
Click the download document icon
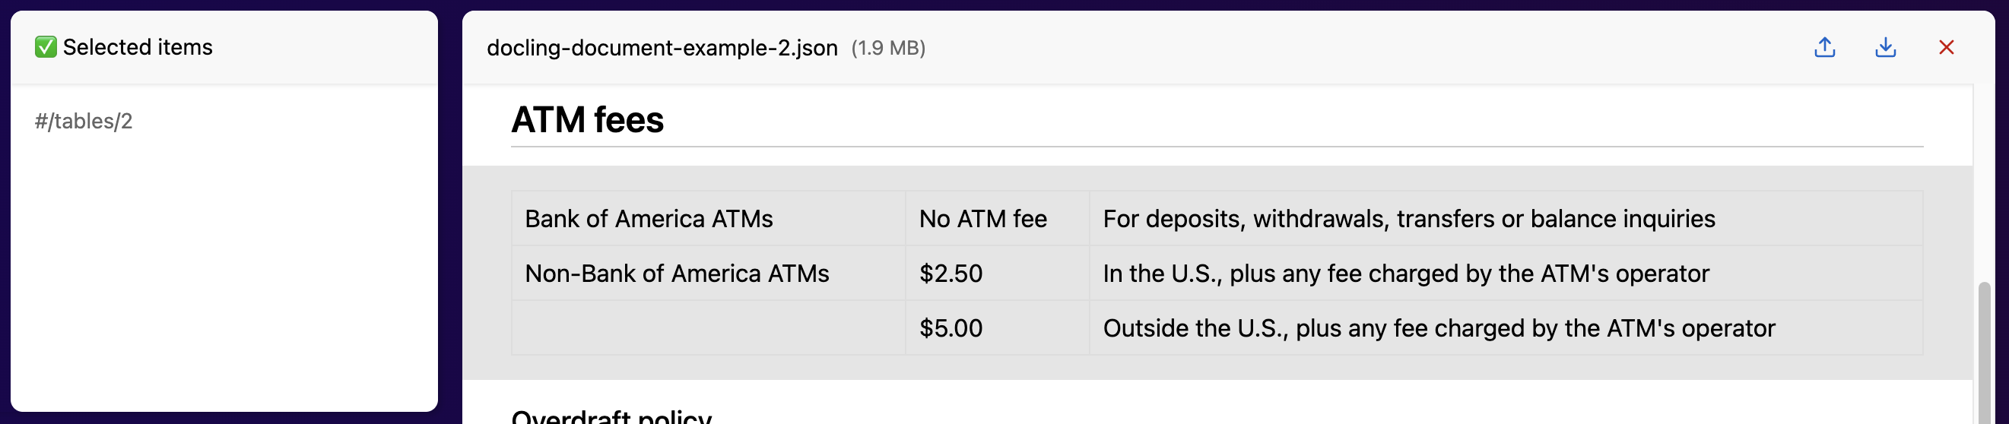[x=1885, y=48]
